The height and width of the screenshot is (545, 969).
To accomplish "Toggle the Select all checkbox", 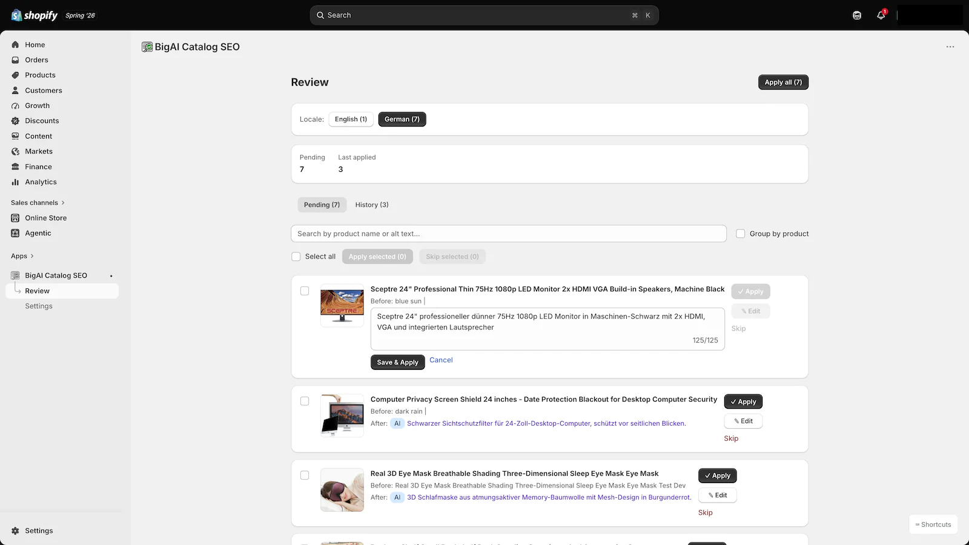I will coord(296,257).
